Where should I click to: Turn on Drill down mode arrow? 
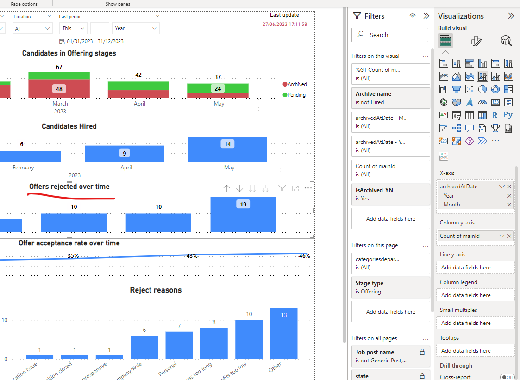pos(239,188)
